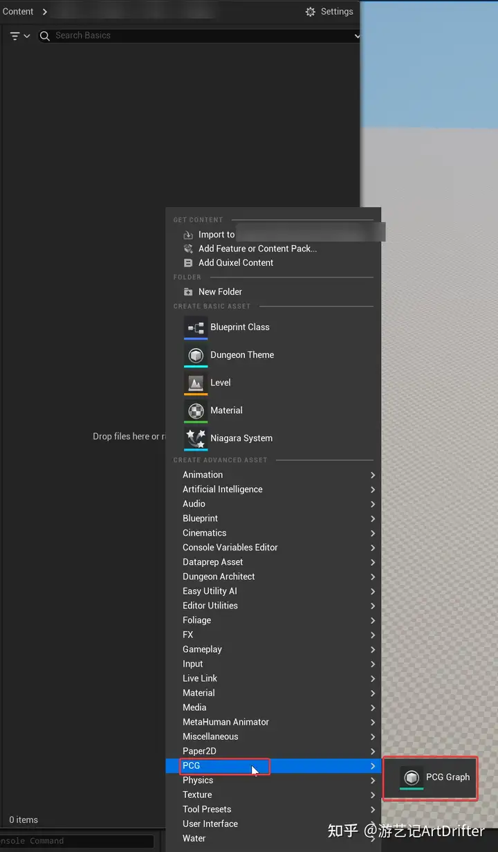Open the Blueprint advanced asset entry

(273, 518)
